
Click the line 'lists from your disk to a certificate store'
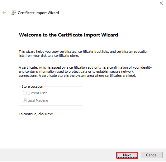coord(49,56)
